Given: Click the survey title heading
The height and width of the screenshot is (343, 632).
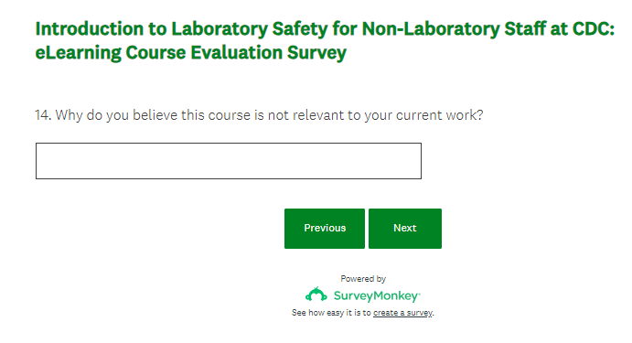Looking at the screenshot, I should (x=325, y=41).
